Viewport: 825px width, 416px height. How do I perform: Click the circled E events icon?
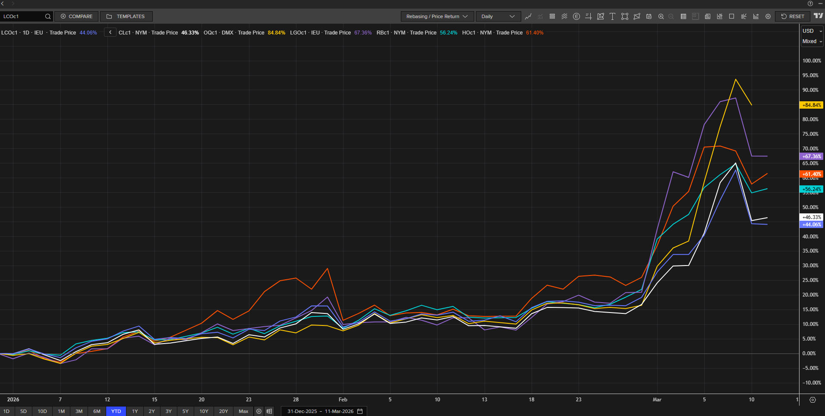pyautogui.click(x=576, y=16)
